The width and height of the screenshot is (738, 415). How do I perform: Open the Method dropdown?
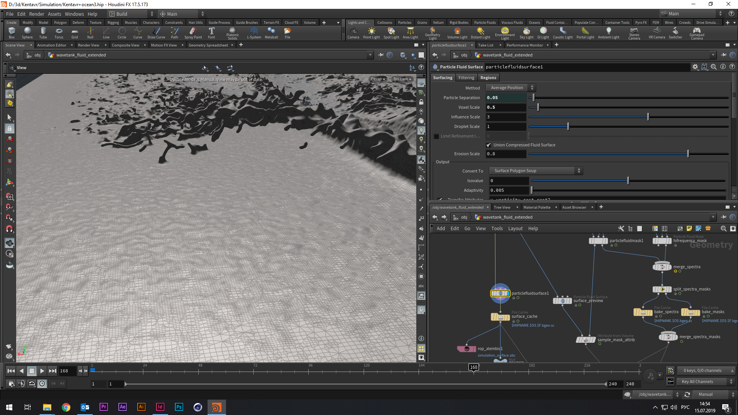click(x=510, y=88)
